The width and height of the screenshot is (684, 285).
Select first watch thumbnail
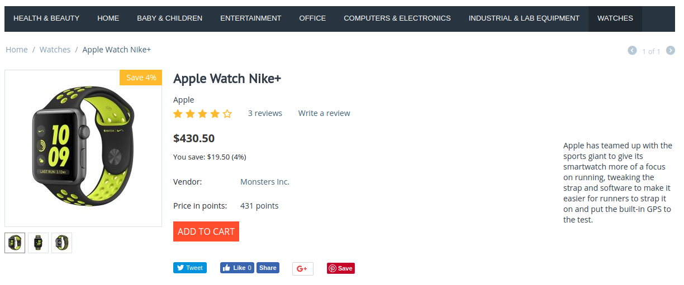point(15,243)
